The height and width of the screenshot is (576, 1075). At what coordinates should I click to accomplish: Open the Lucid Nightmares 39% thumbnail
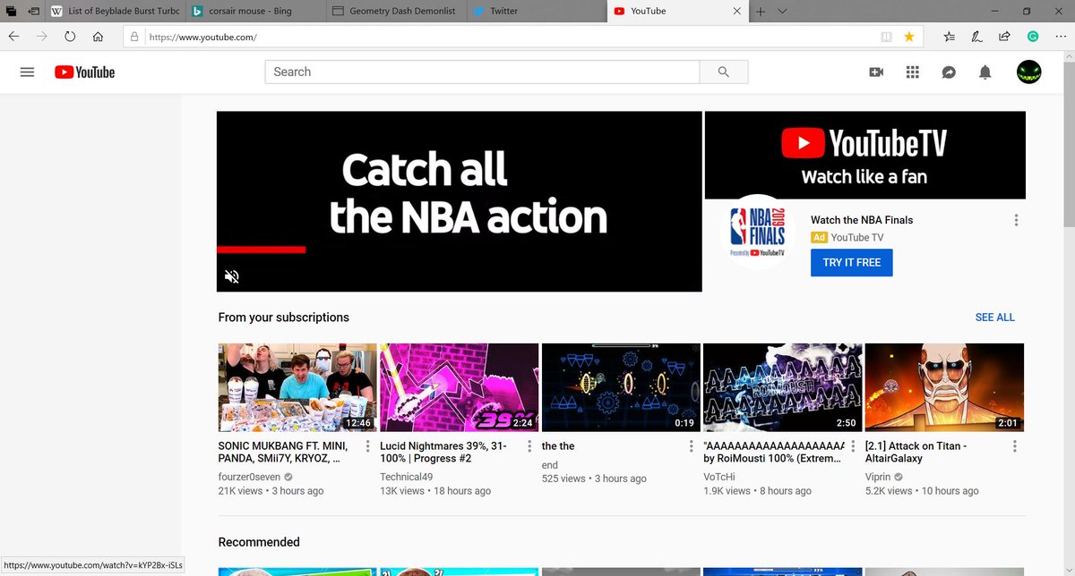(460, 387)
